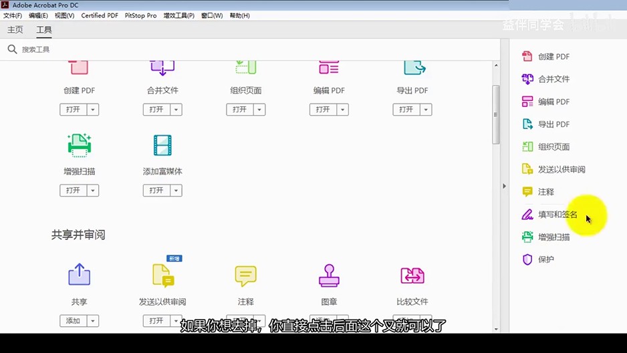Expand dropdown arrow next to 添加富媒体 打开

[176, 191]
